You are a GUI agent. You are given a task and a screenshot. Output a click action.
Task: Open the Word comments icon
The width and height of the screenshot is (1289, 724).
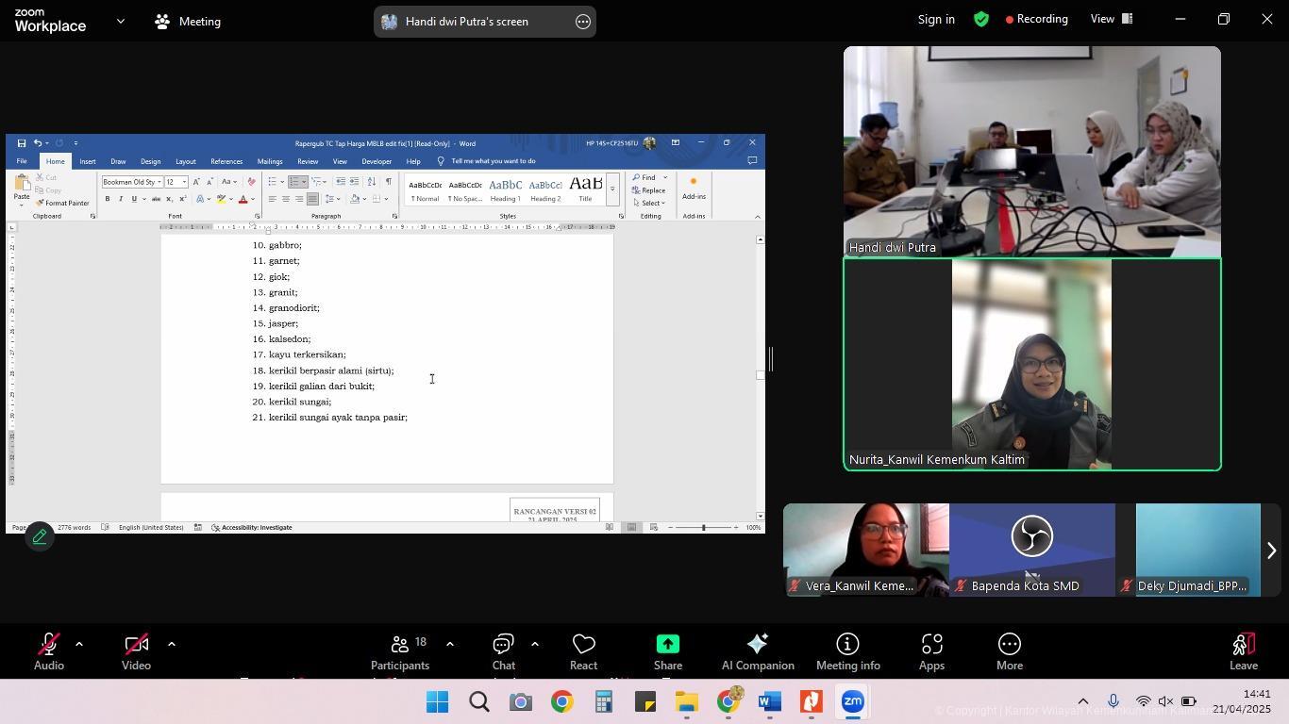click(x=752, y=161)
